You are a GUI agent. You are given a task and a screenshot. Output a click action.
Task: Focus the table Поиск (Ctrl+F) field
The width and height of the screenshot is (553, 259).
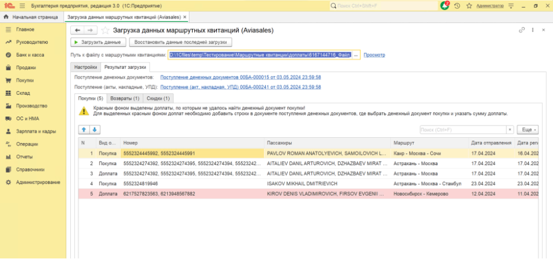point(463,130)
